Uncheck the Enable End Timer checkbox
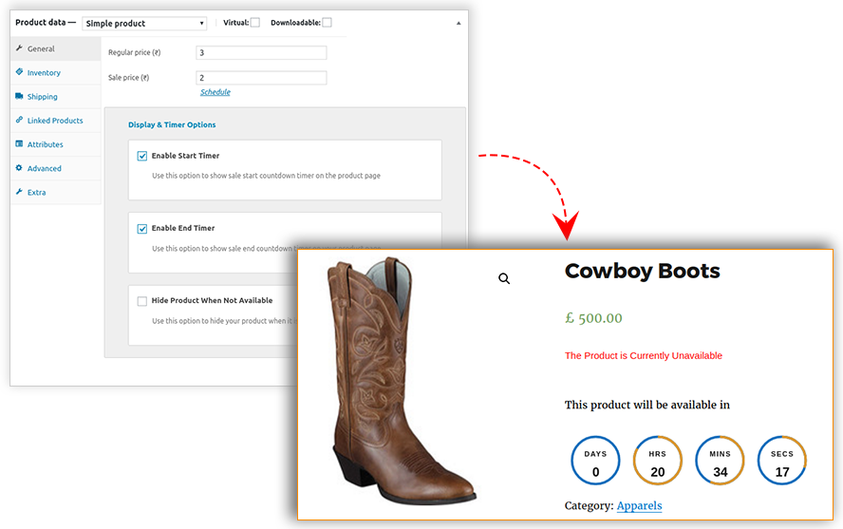This screenshot has height=529, width=843. pyautogui.click(x=142, y=229)
